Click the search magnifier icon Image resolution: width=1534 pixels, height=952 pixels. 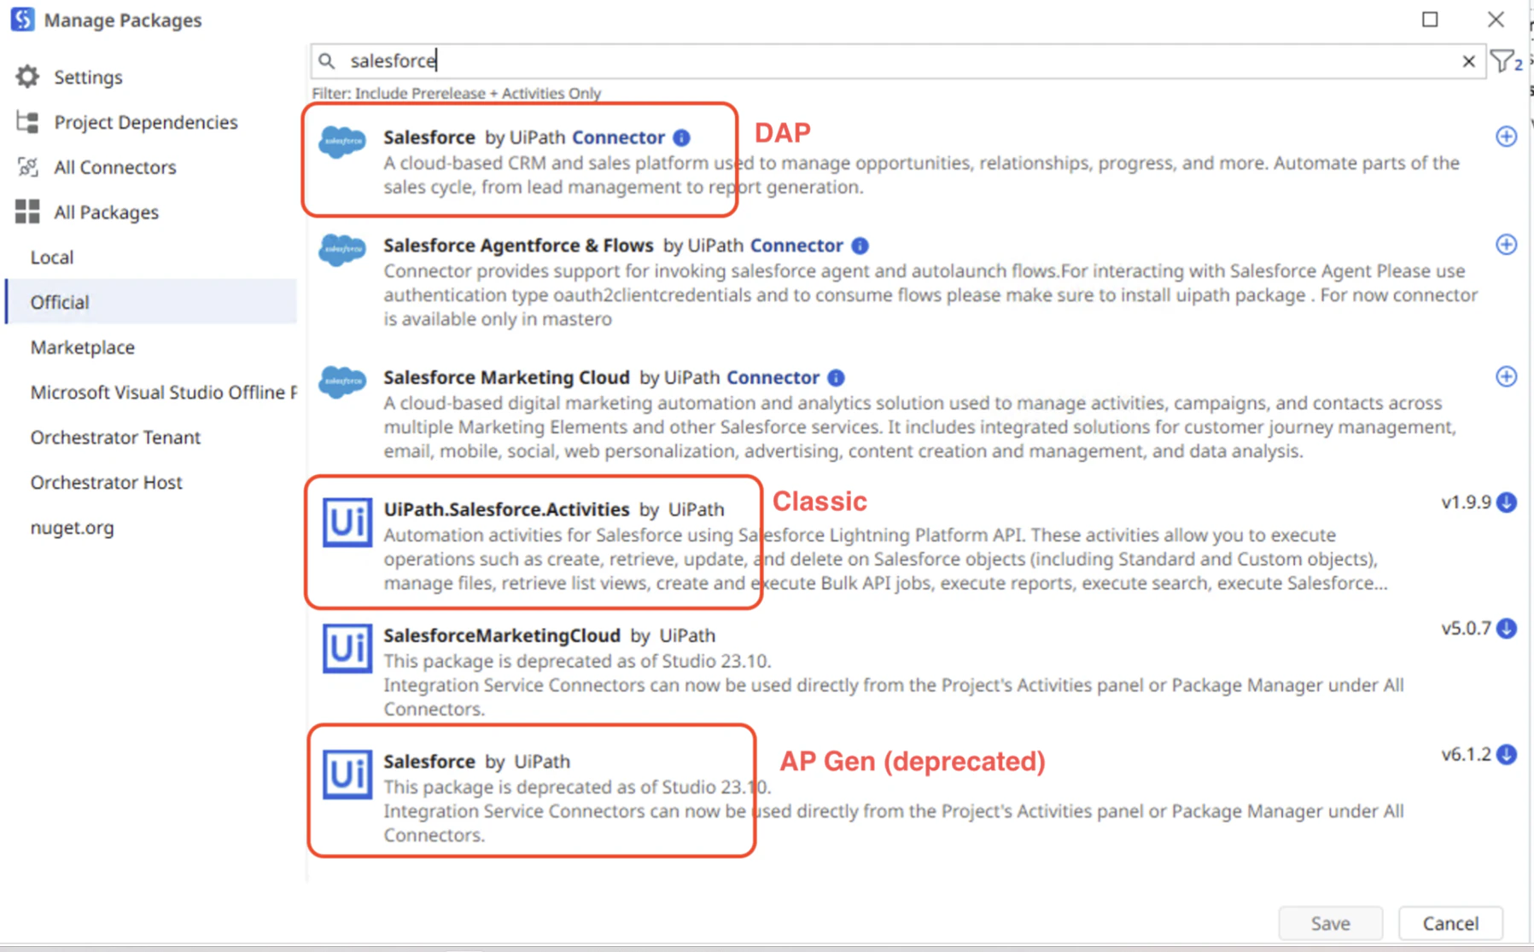pyautogui.click(x=327, y=61)
